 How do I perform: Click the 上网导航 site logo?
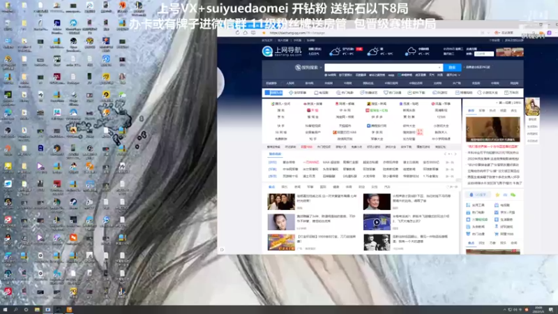(x=282, y=51)
